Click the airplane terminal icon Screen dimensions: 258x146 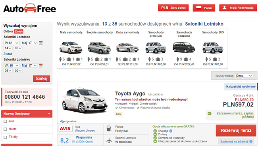click(x=109, y=140)
